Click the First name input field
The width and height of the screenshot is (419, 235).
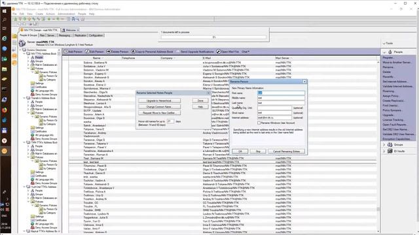[281, 93]
